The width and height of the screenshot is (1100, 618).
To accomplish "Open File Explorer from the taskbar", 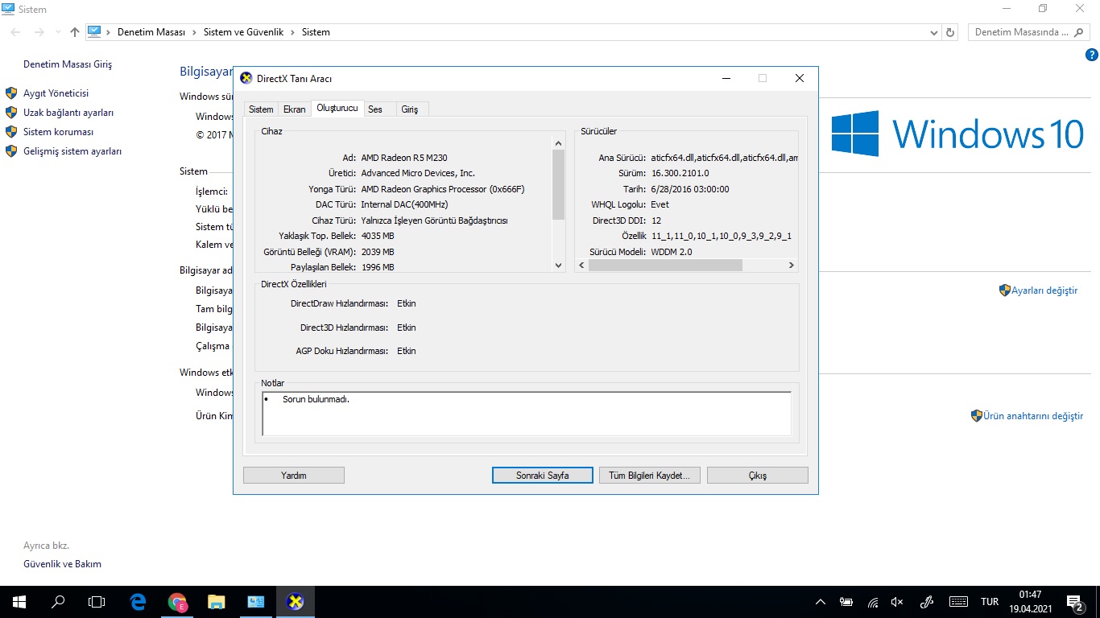I will point(216,602).
